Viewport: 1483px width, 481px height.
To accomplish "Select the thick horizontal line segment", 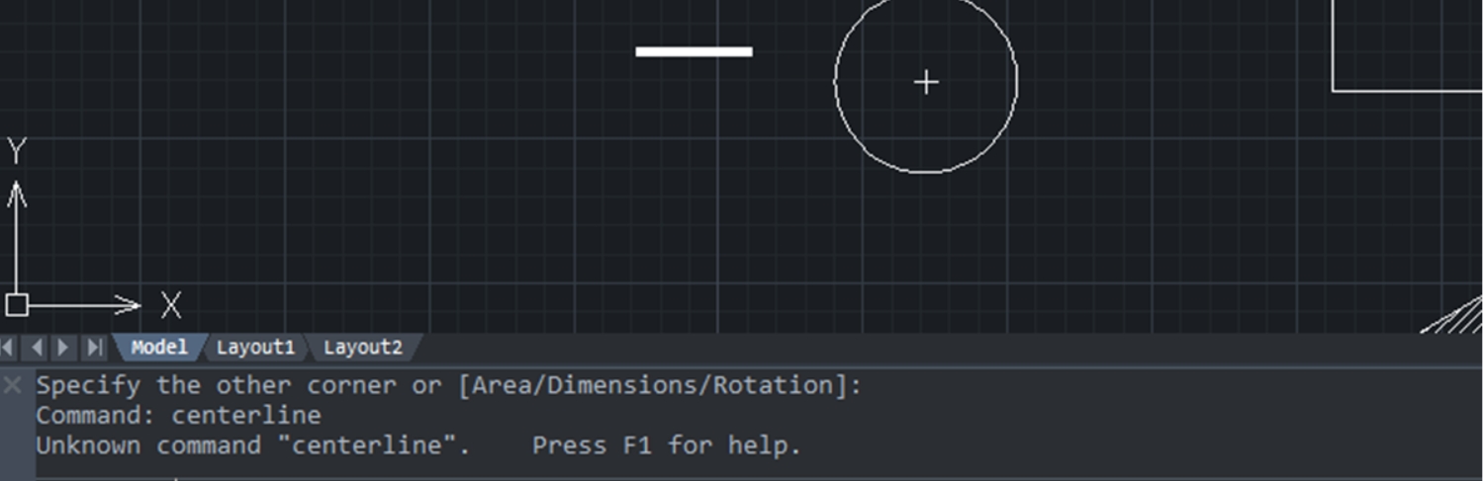I will pos(694,51).
